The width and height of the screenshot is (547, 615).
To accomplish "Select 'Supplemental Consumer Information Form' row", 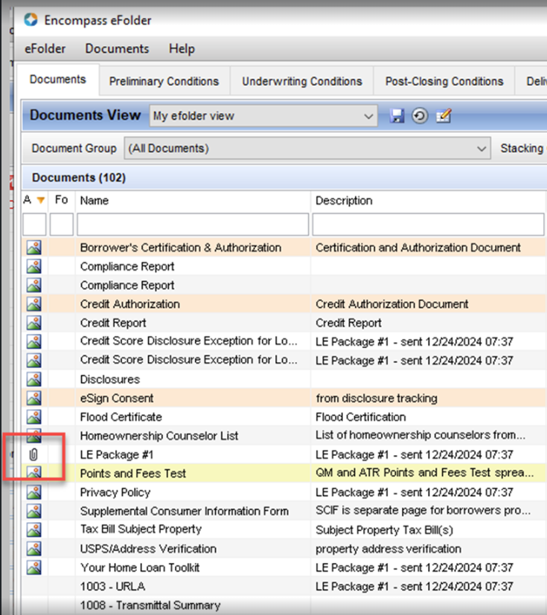I will point(184,511).
